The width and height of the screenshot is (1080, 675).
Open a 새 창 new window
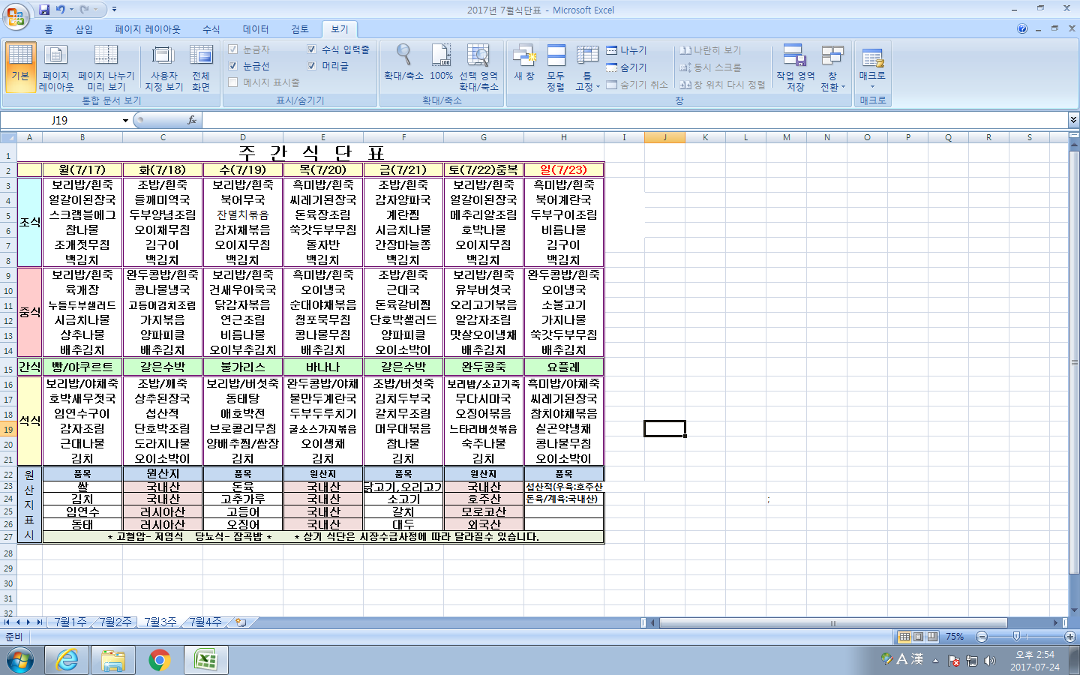click(x=524, y=63)
